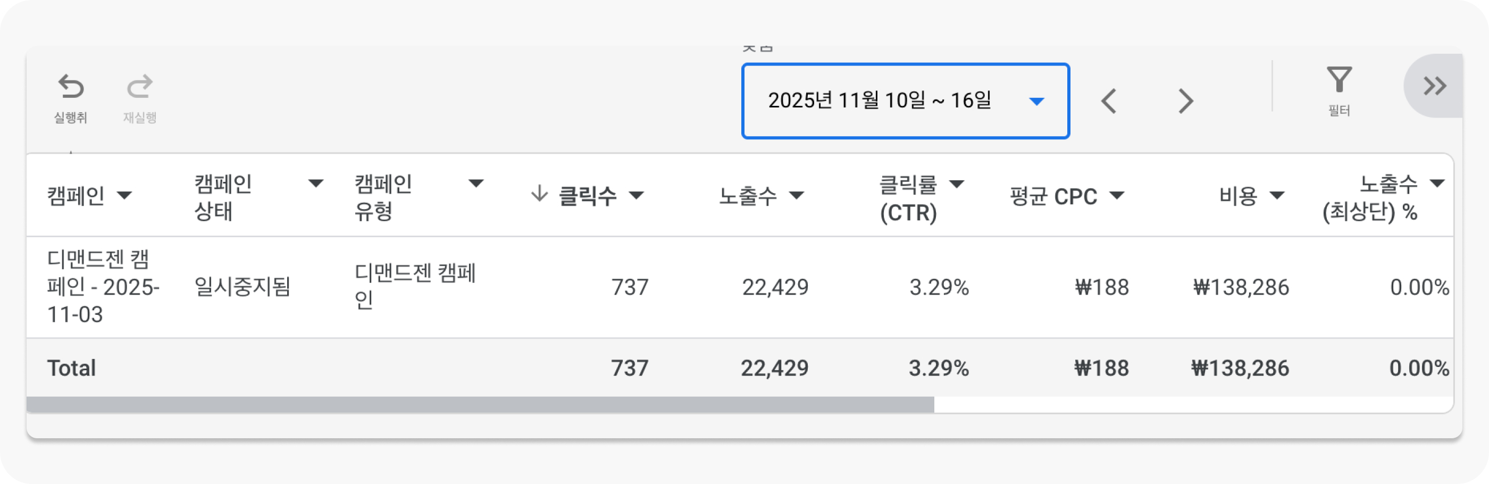Click the Total row summary

coord(72,367)
